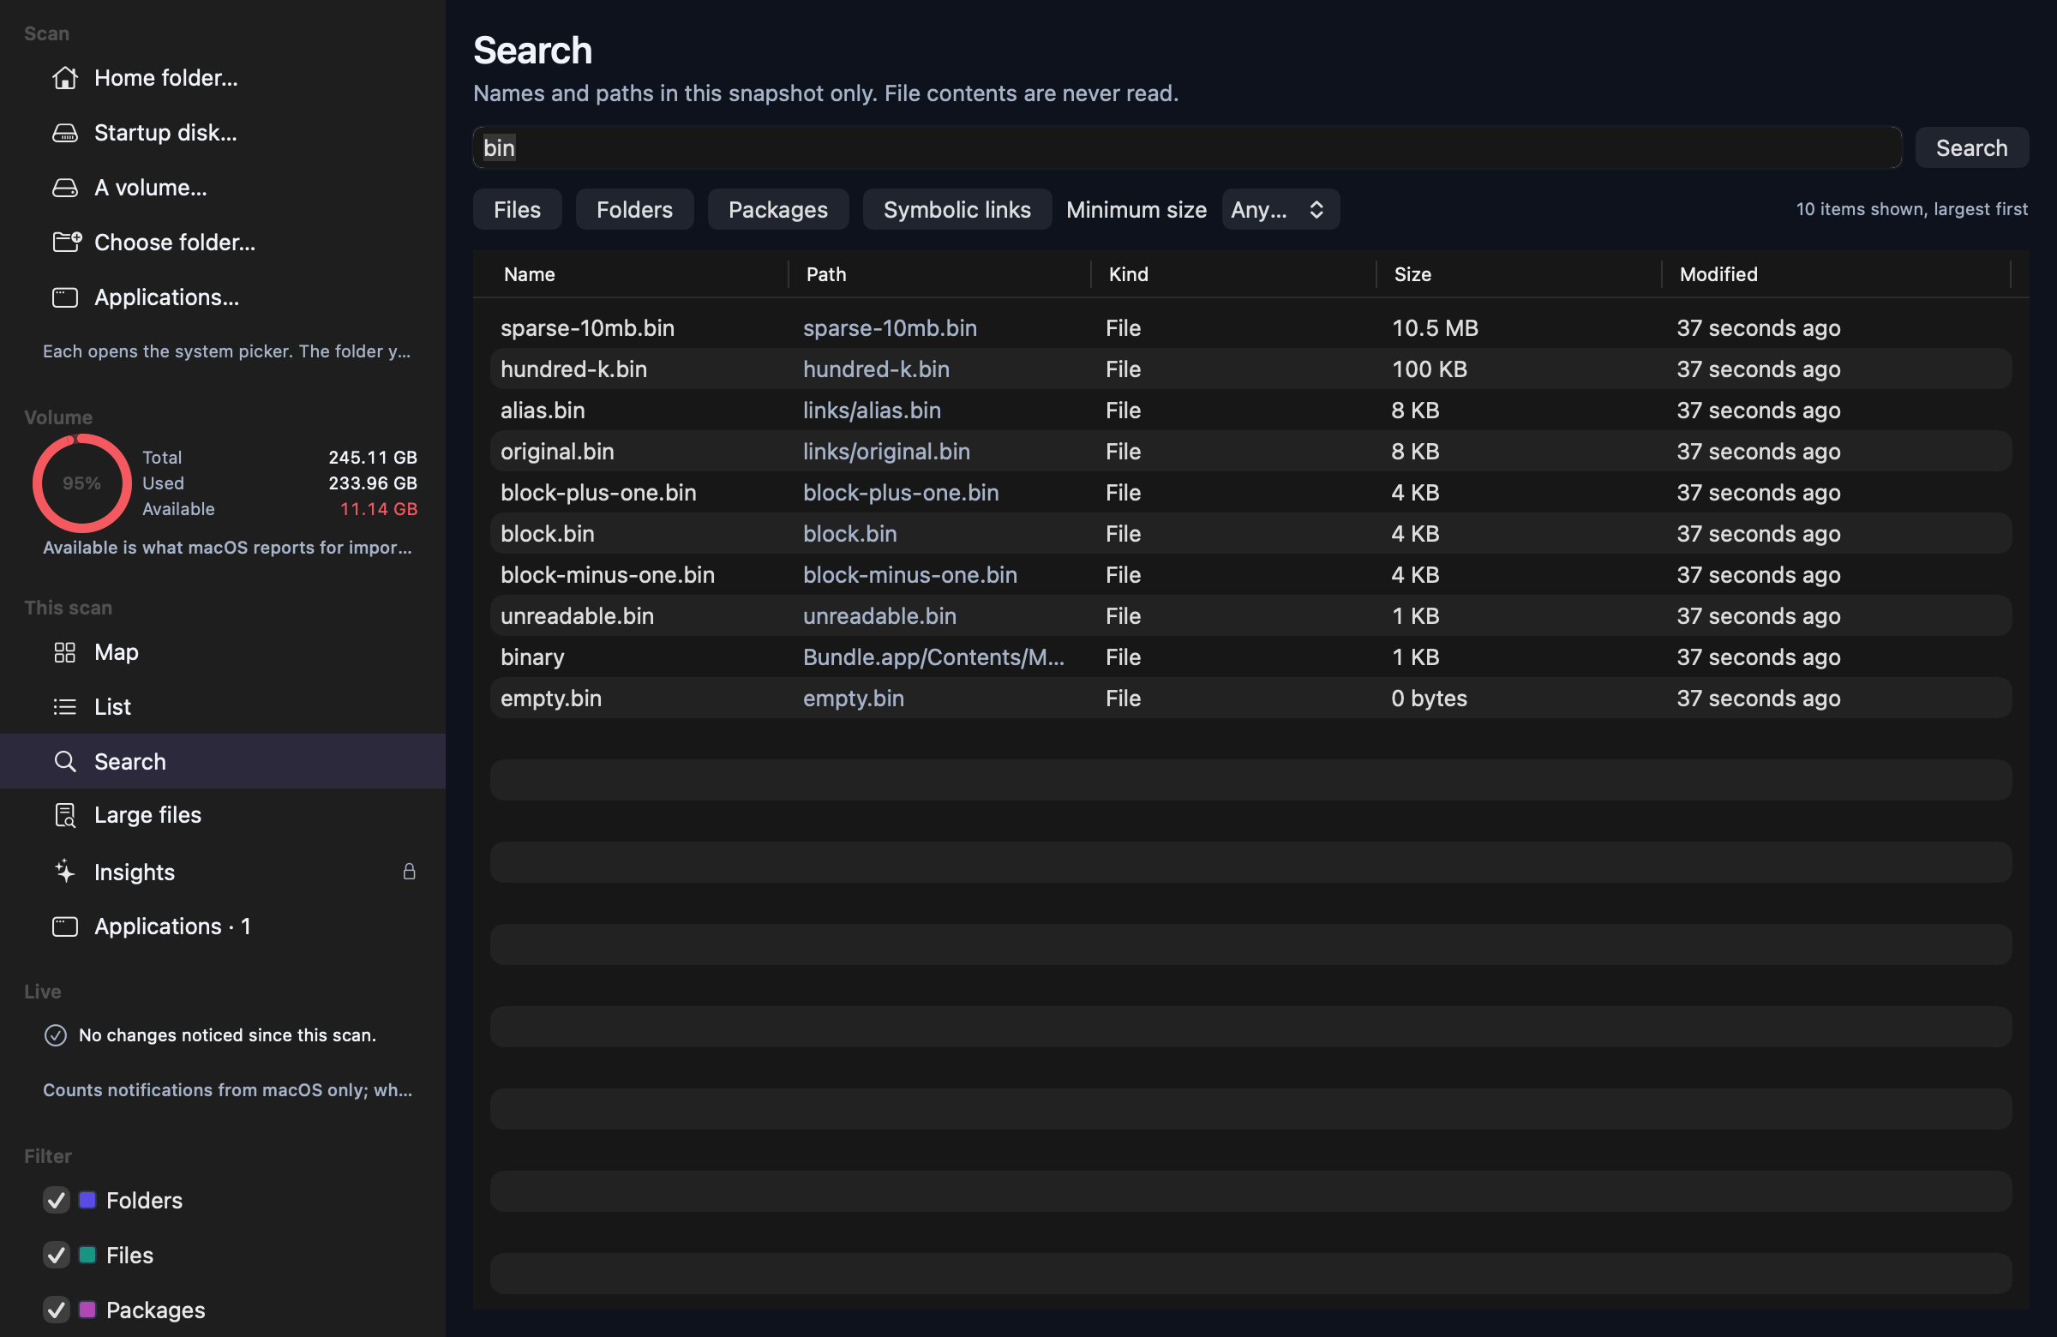Open path link sparse-10mb.bin
Screen dimensions: 2057x1337
tap(890, 328)
